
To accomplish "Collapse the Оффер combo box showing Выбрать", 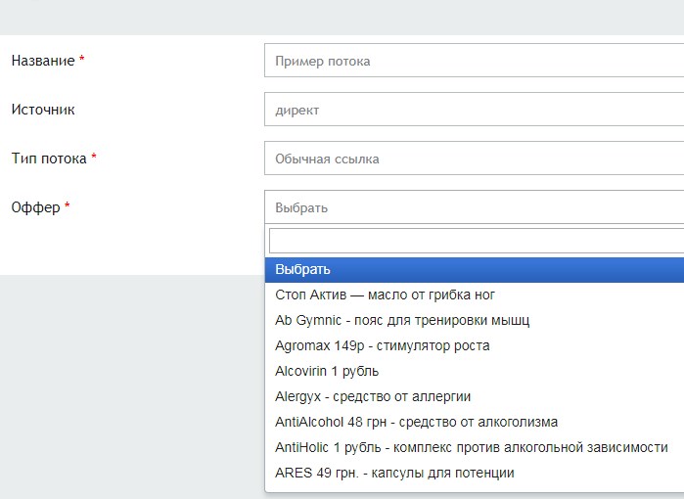I will point(474,207).
